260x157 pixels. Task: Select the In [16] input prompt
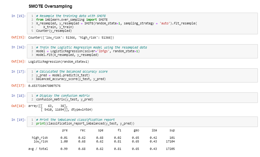pos(18,47)
